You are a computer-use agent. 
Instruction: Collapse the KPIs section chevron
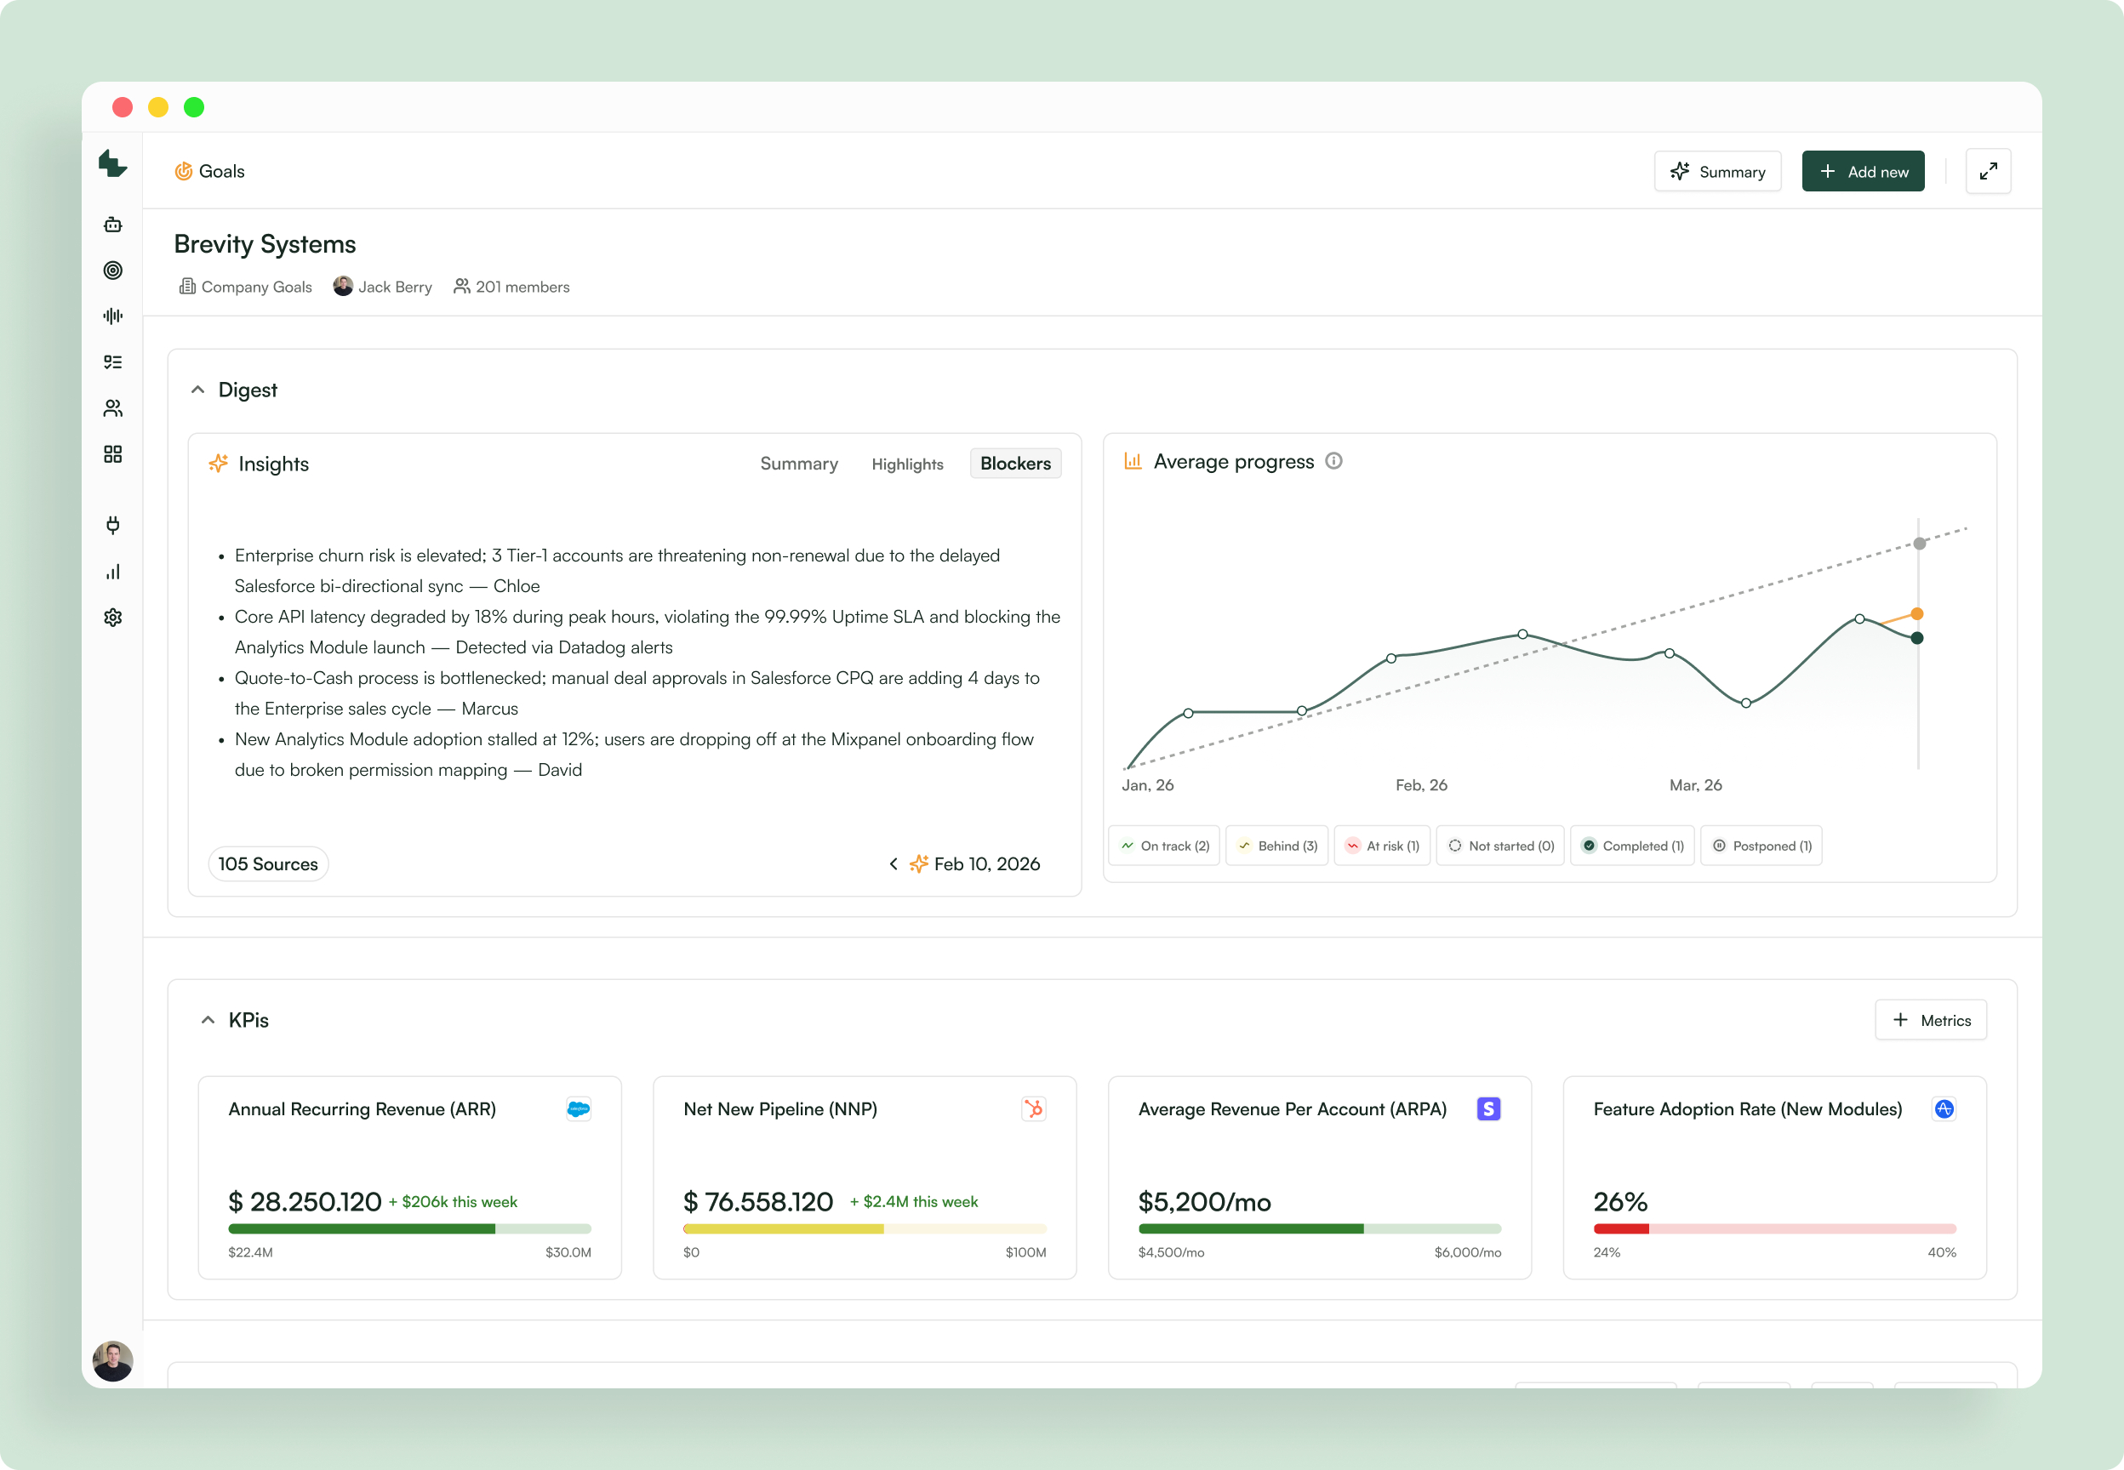coord(208,1020)
